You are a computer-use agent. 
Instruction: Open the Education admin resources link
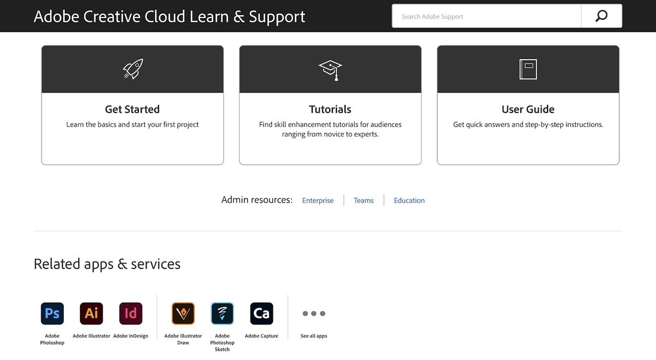point(409,201)
